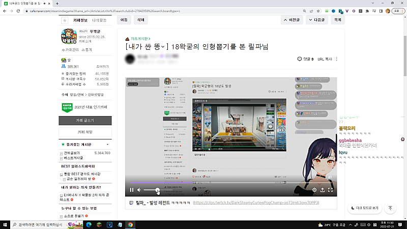This screenshot has height=229, width=407.
Task: Toggle the cafe favorite star icon
Action: click(65, 20)
